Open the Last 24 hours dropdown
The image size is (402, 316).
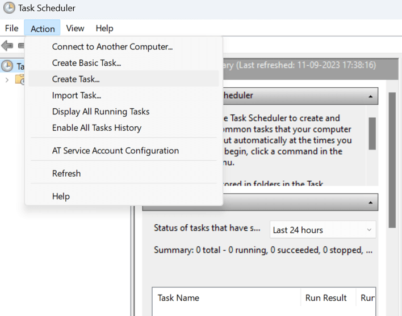(323, 230)
